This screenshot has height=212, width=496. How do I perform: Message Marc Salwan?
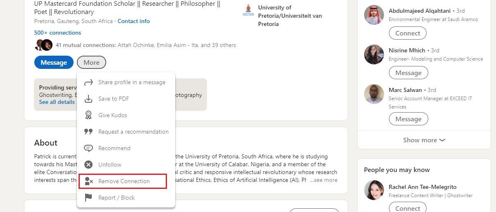click(x=408, y=119)
